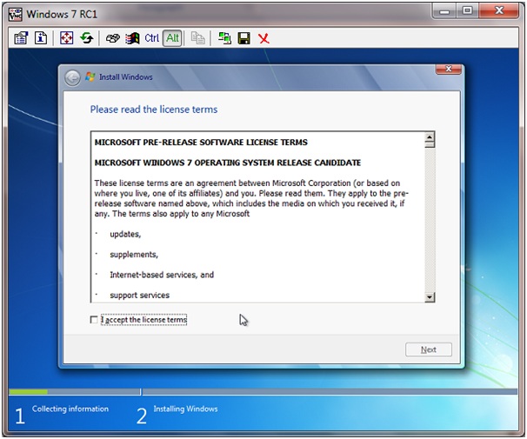The image size is (527, 439).
Task: Click the 'updates,' bullet line
Action: 125,234
